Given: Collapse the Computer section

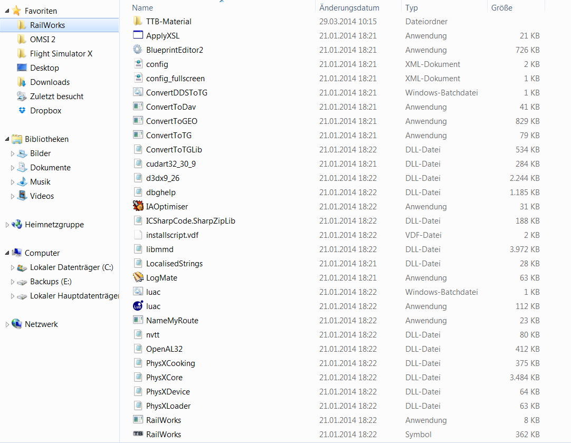Looking at the screenshot, I should pos(7,253).
